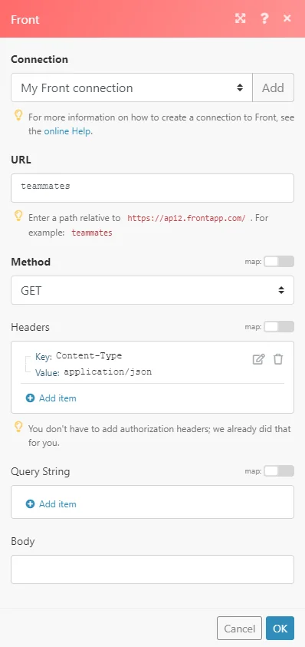The image size is (305, 647).
Task: Open help via the question mark icon
Action: 264,18
